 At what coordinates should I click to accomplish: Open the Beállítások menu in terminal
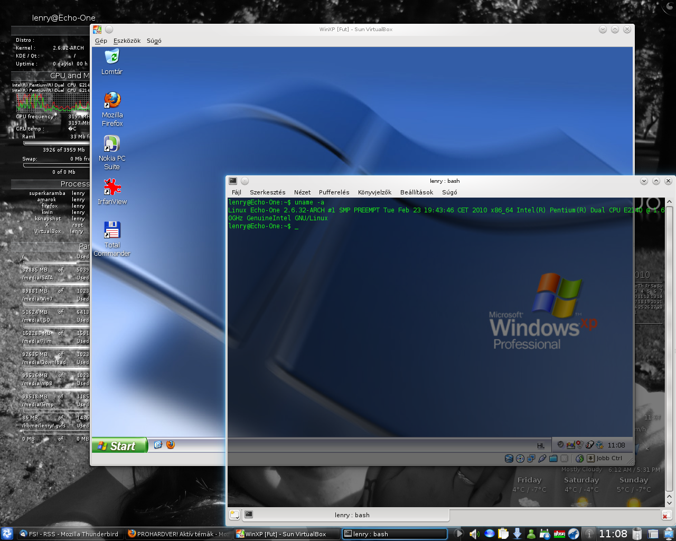416,192
